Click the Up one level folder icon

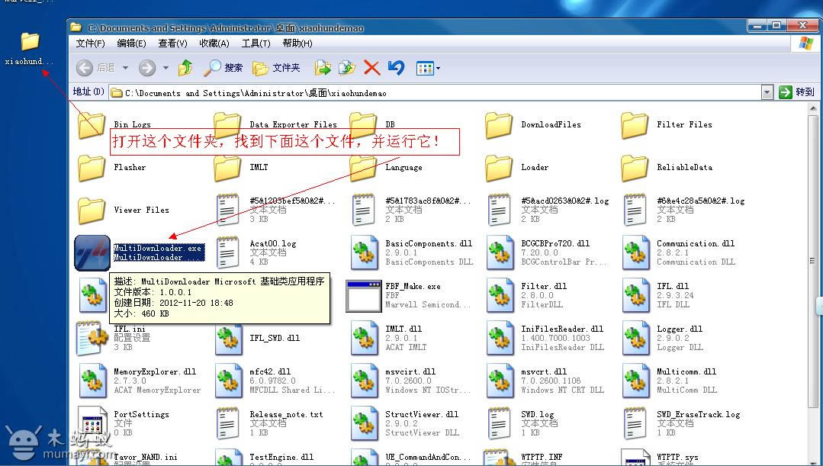(185, 68)
